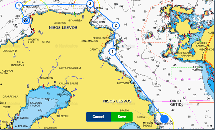Tap the KALLONI SALINE label
The width and height of the screenshot is (215, 130).
point(68,84)
